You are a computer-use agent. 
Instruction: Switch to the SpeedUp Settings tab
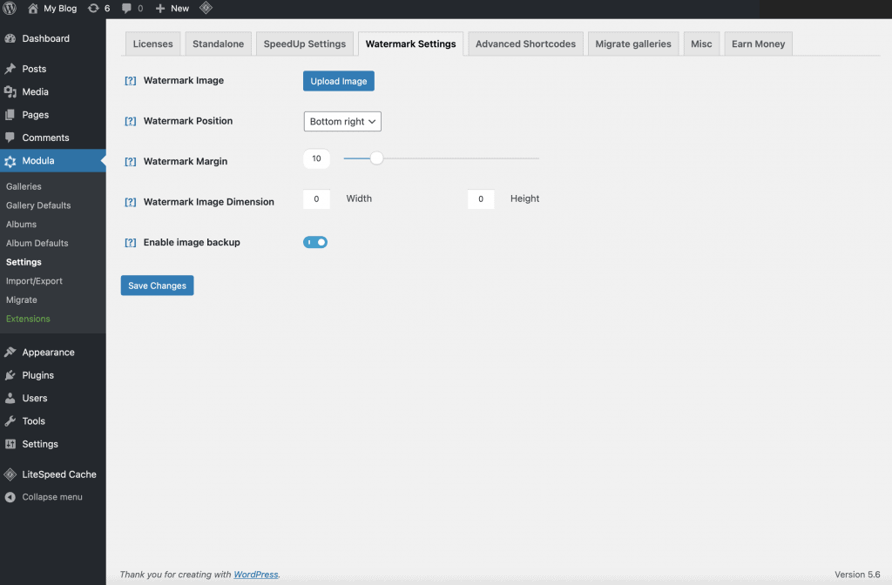point(305,44)
